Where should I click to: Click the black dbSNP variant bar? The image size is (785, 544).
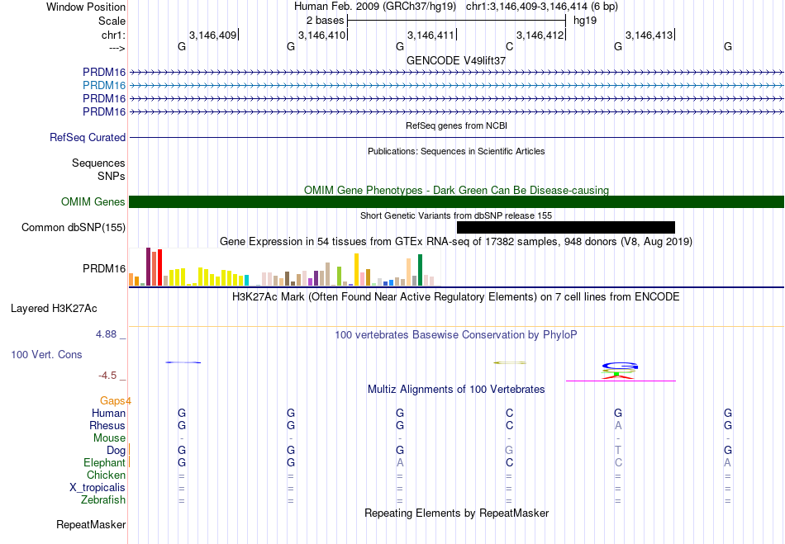(566, 228)
